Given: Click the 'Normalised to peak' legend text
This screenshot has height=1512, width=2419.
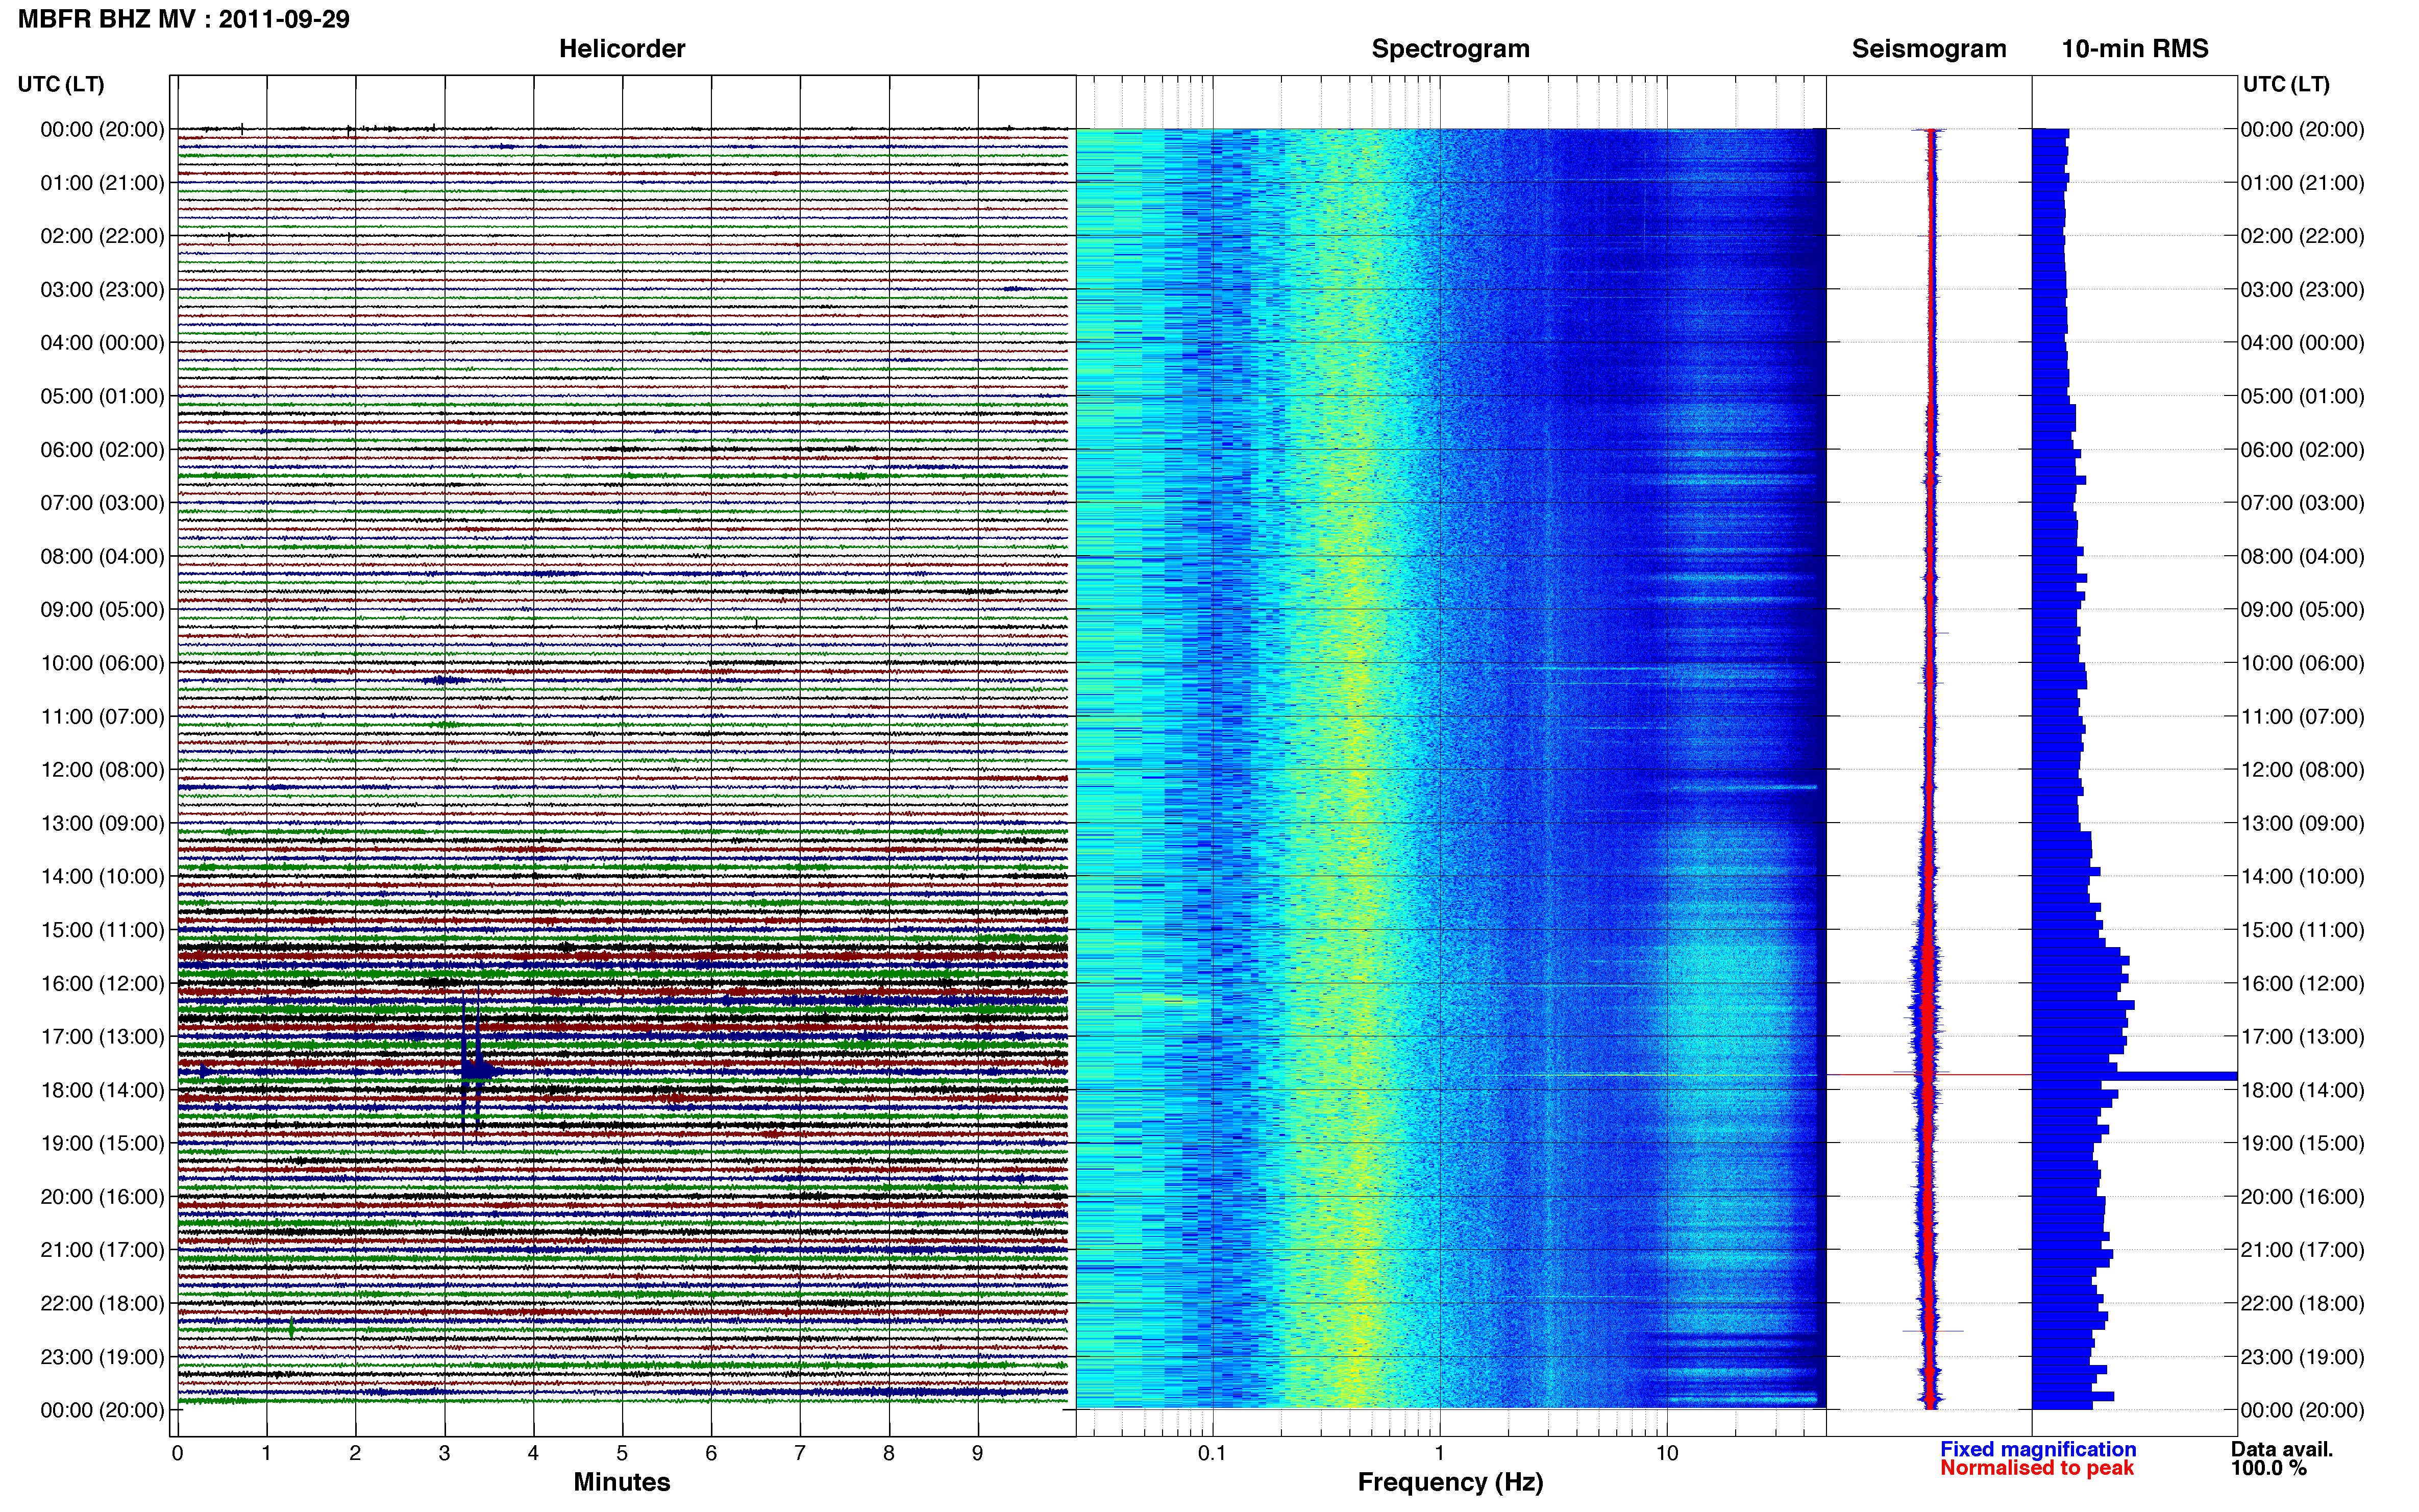Looking at the screenshot, I should click(x=2037, y=1468).
